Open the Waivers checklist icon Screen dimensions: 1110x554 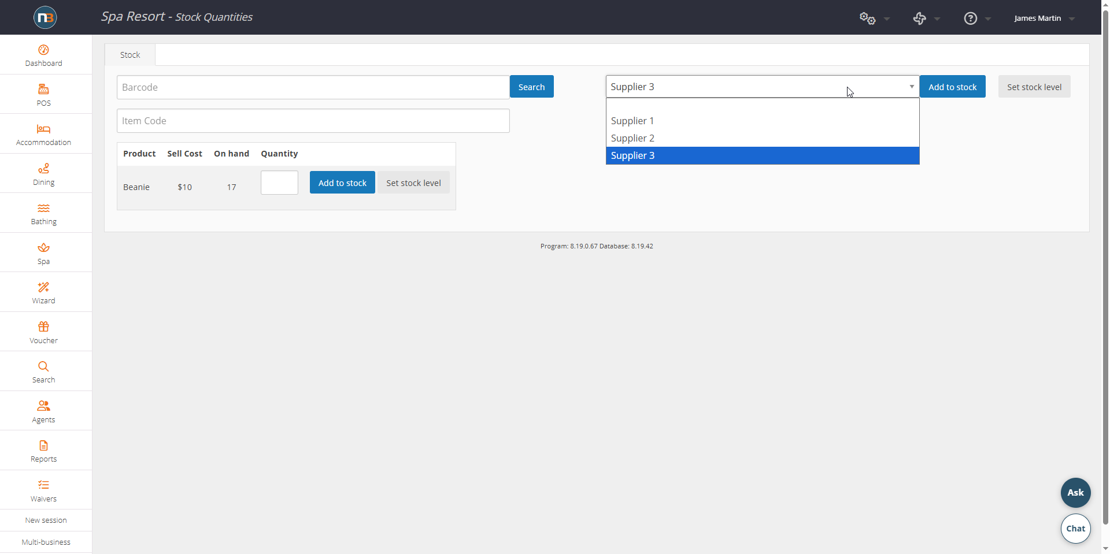43,485
